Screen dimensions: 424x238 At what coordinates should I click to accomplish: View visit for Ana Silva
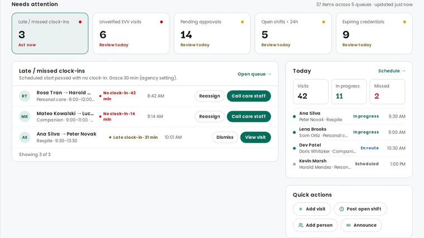(256, 137)
